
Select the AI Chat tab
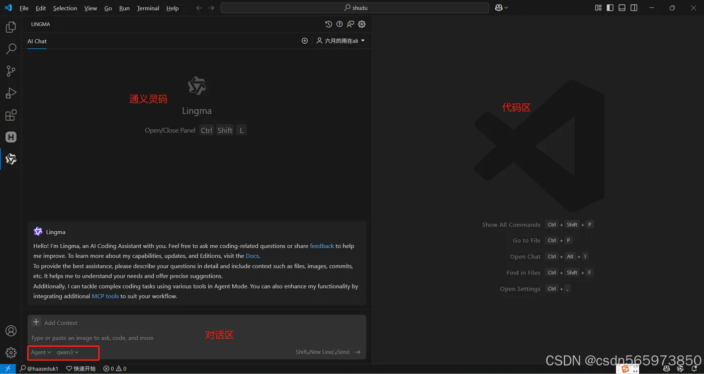pos(37,41)
